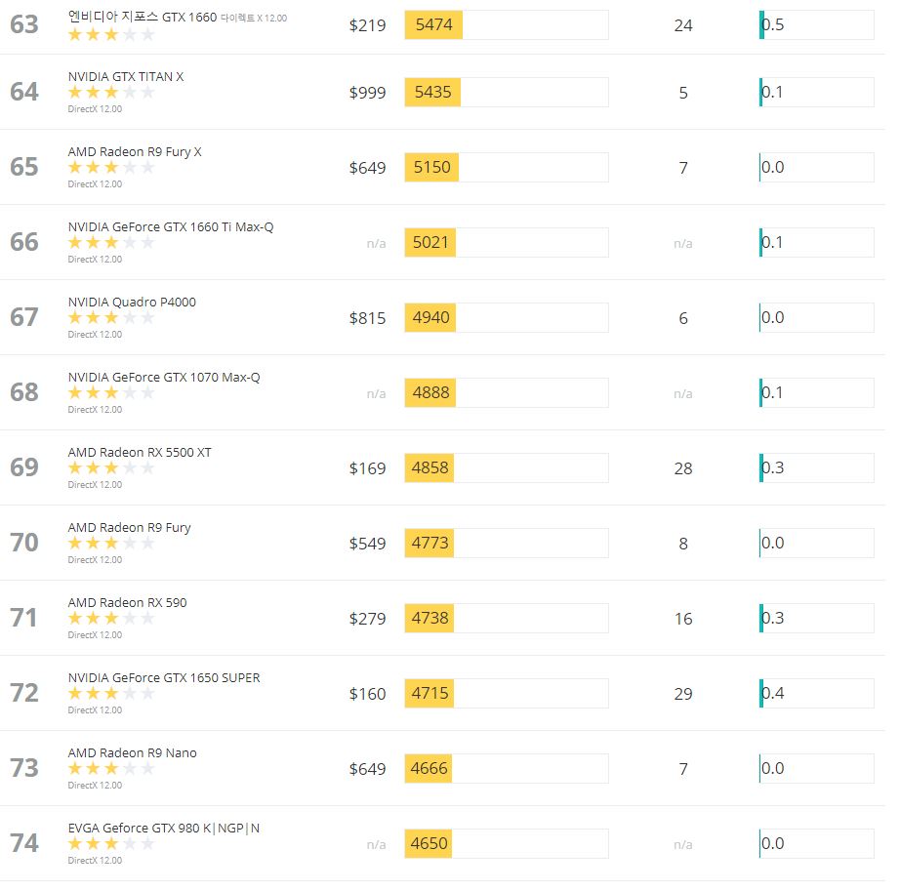Click stars under EVGA GTX 980 K|NGP|N
Screen dimensions: 900x891
[111, 844]
